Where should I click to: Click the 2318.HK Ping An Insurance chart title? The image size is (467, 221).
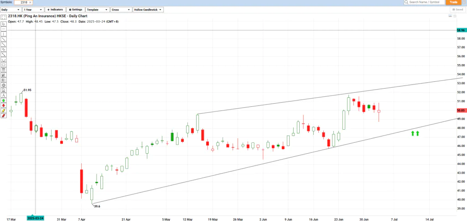[47, 16]
